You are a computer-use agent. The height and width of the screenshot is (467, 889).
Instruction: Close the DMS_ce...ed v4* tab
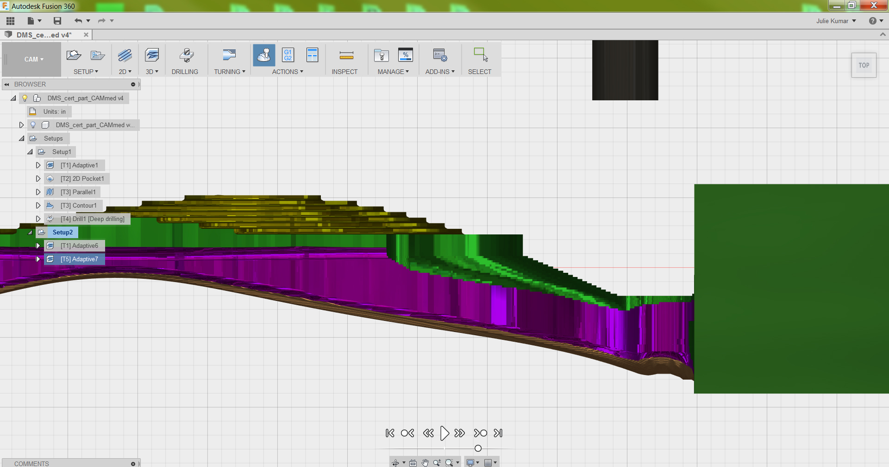[x=86, y=35]
